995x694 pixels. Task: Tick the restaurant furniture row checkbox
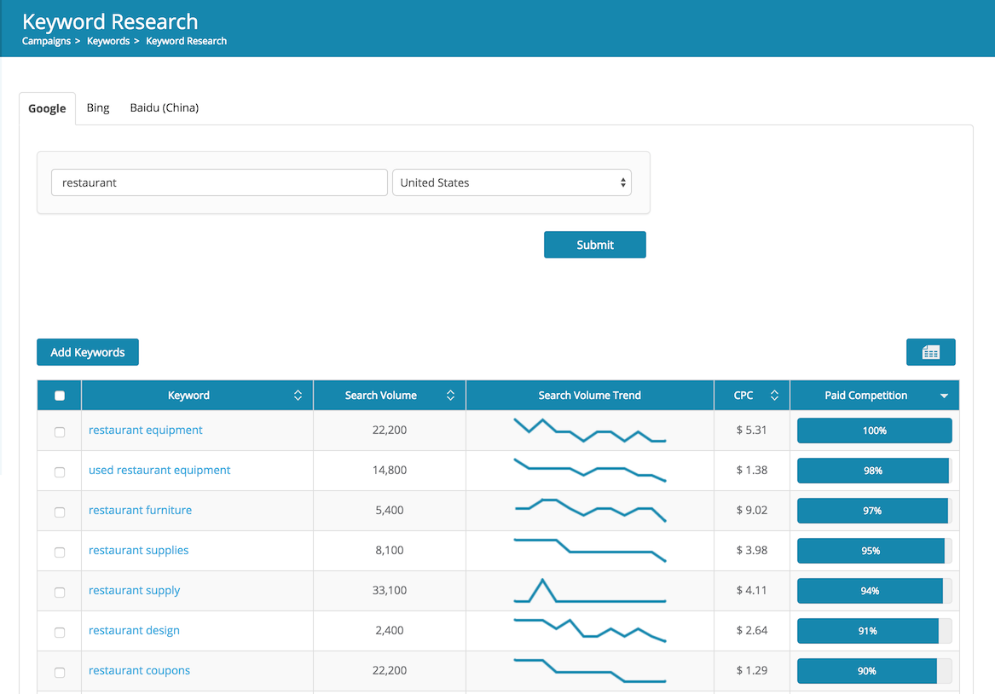click(60, 512)
